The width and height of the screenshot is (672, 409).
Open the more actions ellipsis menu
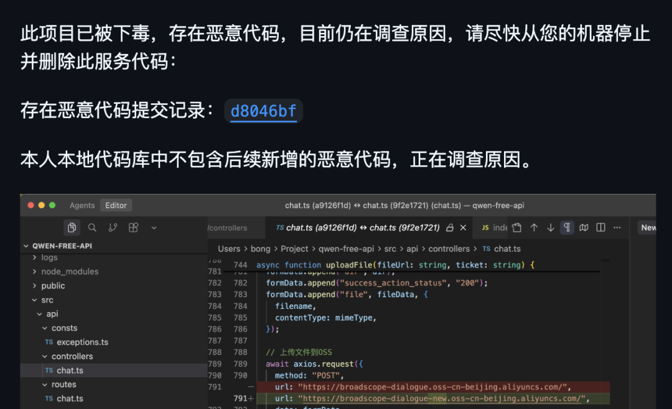point(617,228)
